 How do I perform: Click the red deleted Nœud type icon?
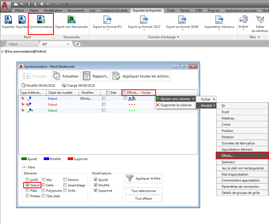point(29,104)
